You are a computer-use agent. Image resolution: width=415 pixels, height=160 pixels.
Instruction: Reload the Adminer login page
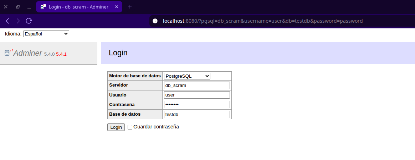29,21
